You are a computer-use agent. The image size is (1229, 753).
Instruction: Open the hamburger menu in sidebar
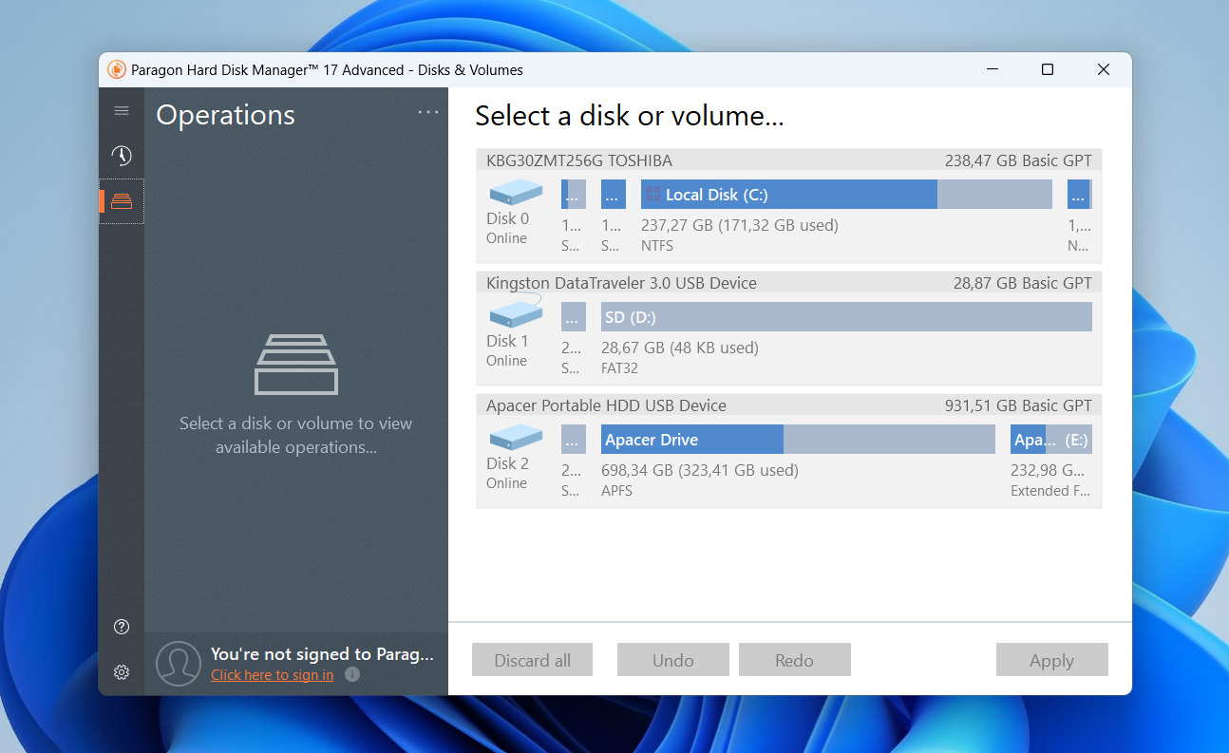coord(122,111)
